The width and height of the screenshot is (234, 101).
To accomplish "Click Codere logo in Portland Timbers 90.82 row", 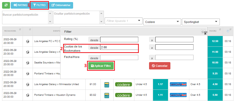I will [x=124, y=95].
